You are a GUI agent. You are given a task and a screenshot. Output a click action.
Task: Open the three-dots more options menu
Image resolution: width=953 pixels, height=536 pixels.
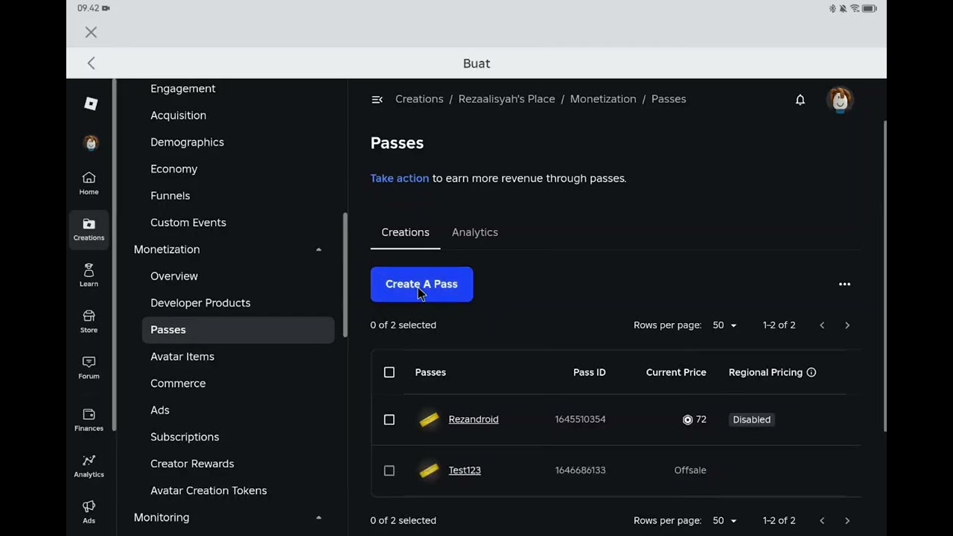[844, 284]
